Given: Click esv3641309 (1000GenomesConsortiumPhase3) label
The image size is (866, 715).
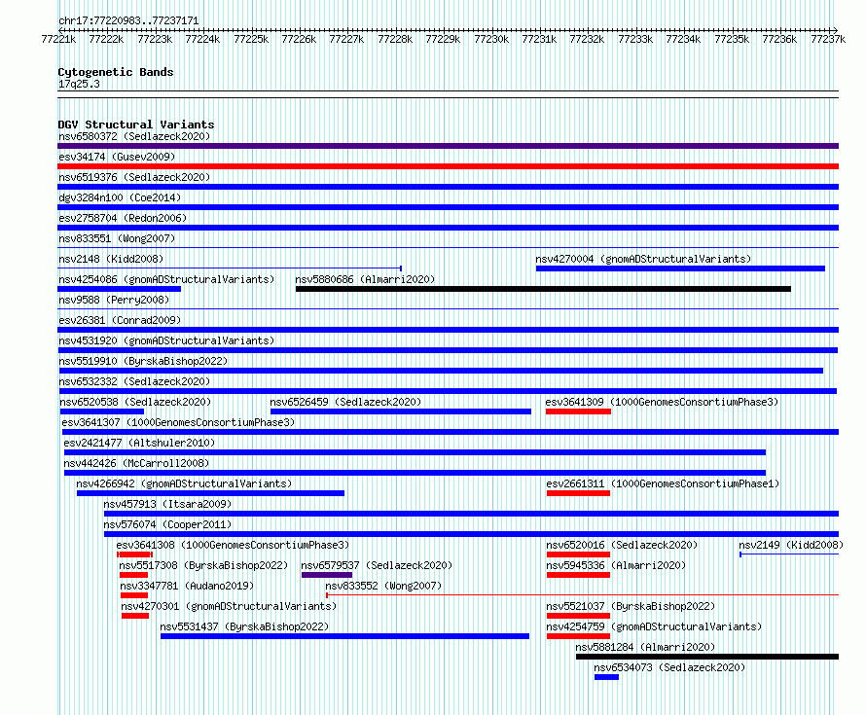Looking at the screenshot, I should pos(662,402).
